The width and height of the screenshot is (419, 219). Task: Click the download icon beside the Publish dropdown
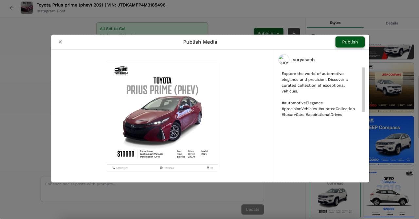point(294,33)
